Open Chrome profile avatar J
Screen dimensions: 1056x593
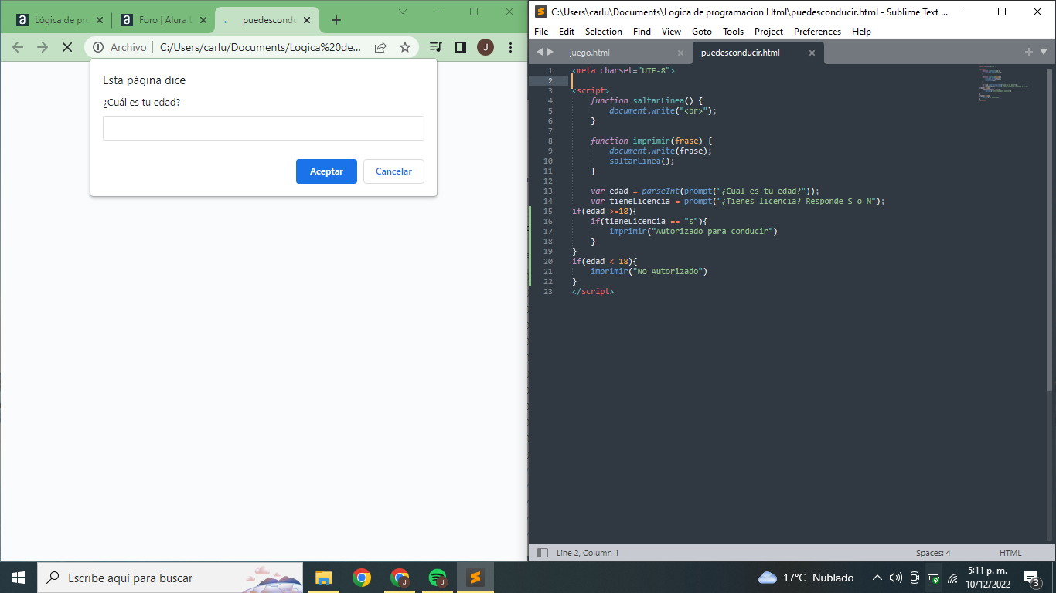[x=485, y=47]
